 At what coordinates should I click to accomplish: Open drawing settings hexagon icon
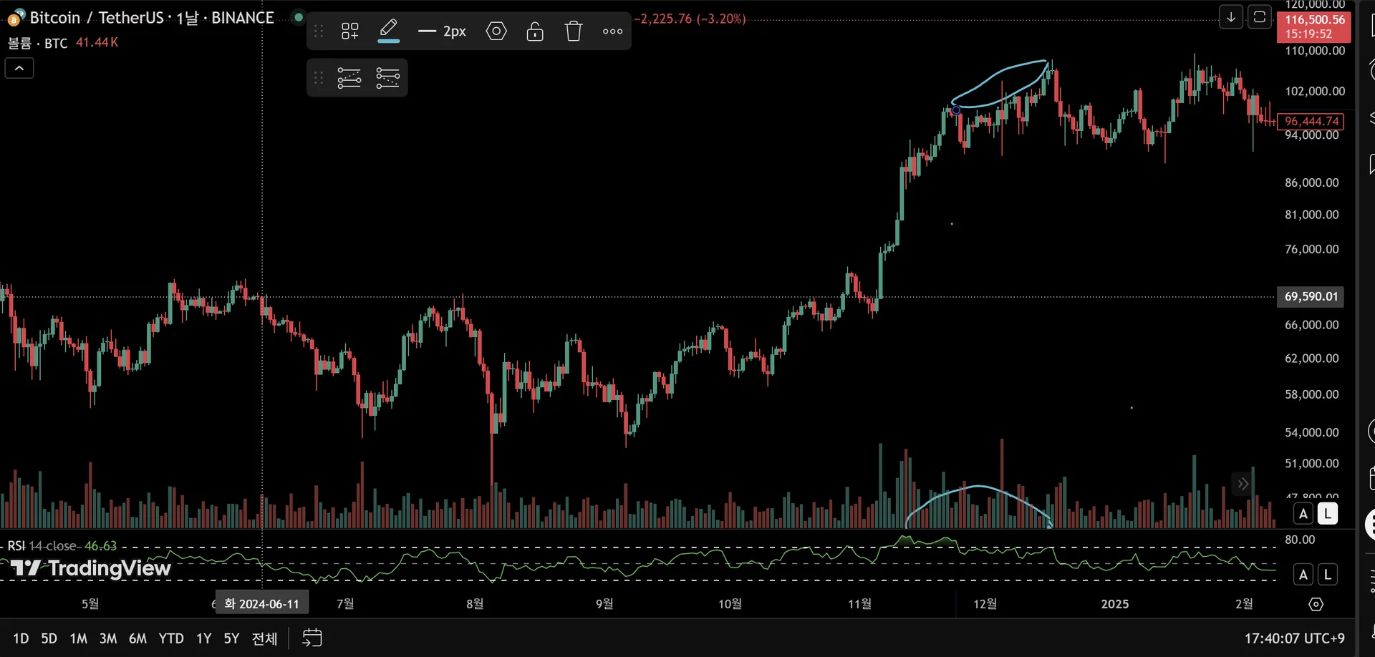tap(496, 31)
